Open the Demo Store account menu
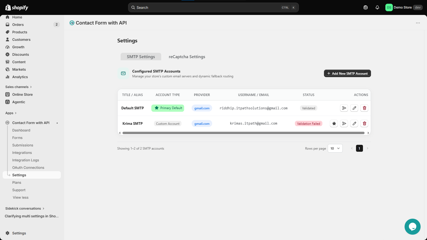The width and height of the screenshot is (427, 240). tap(404, 7)
